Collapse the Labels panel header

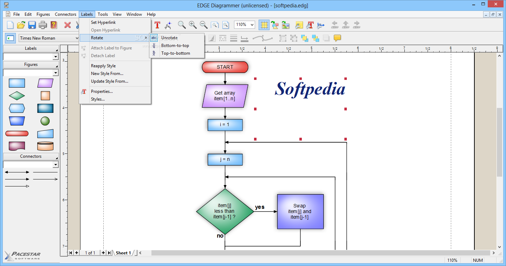[x=31, y=48]
